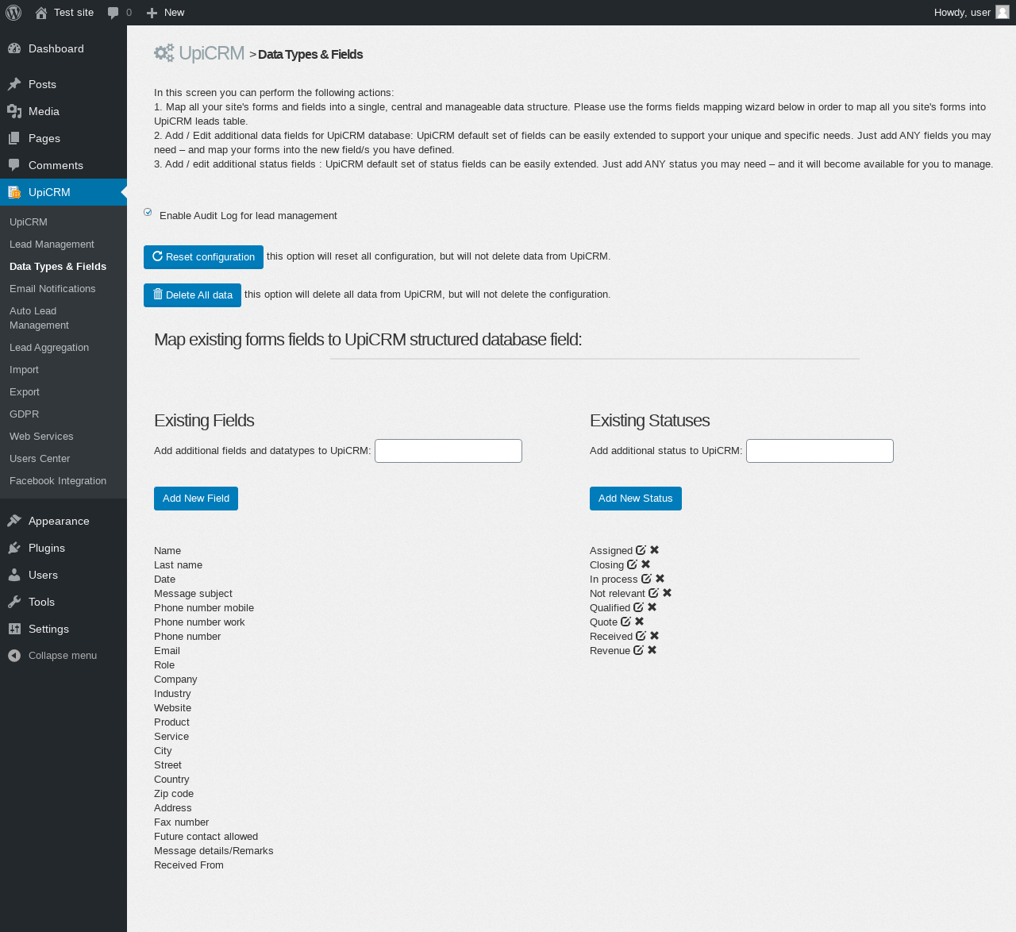Click Add New Field button
Screen dimensions: 1016x932
point(196,499)
